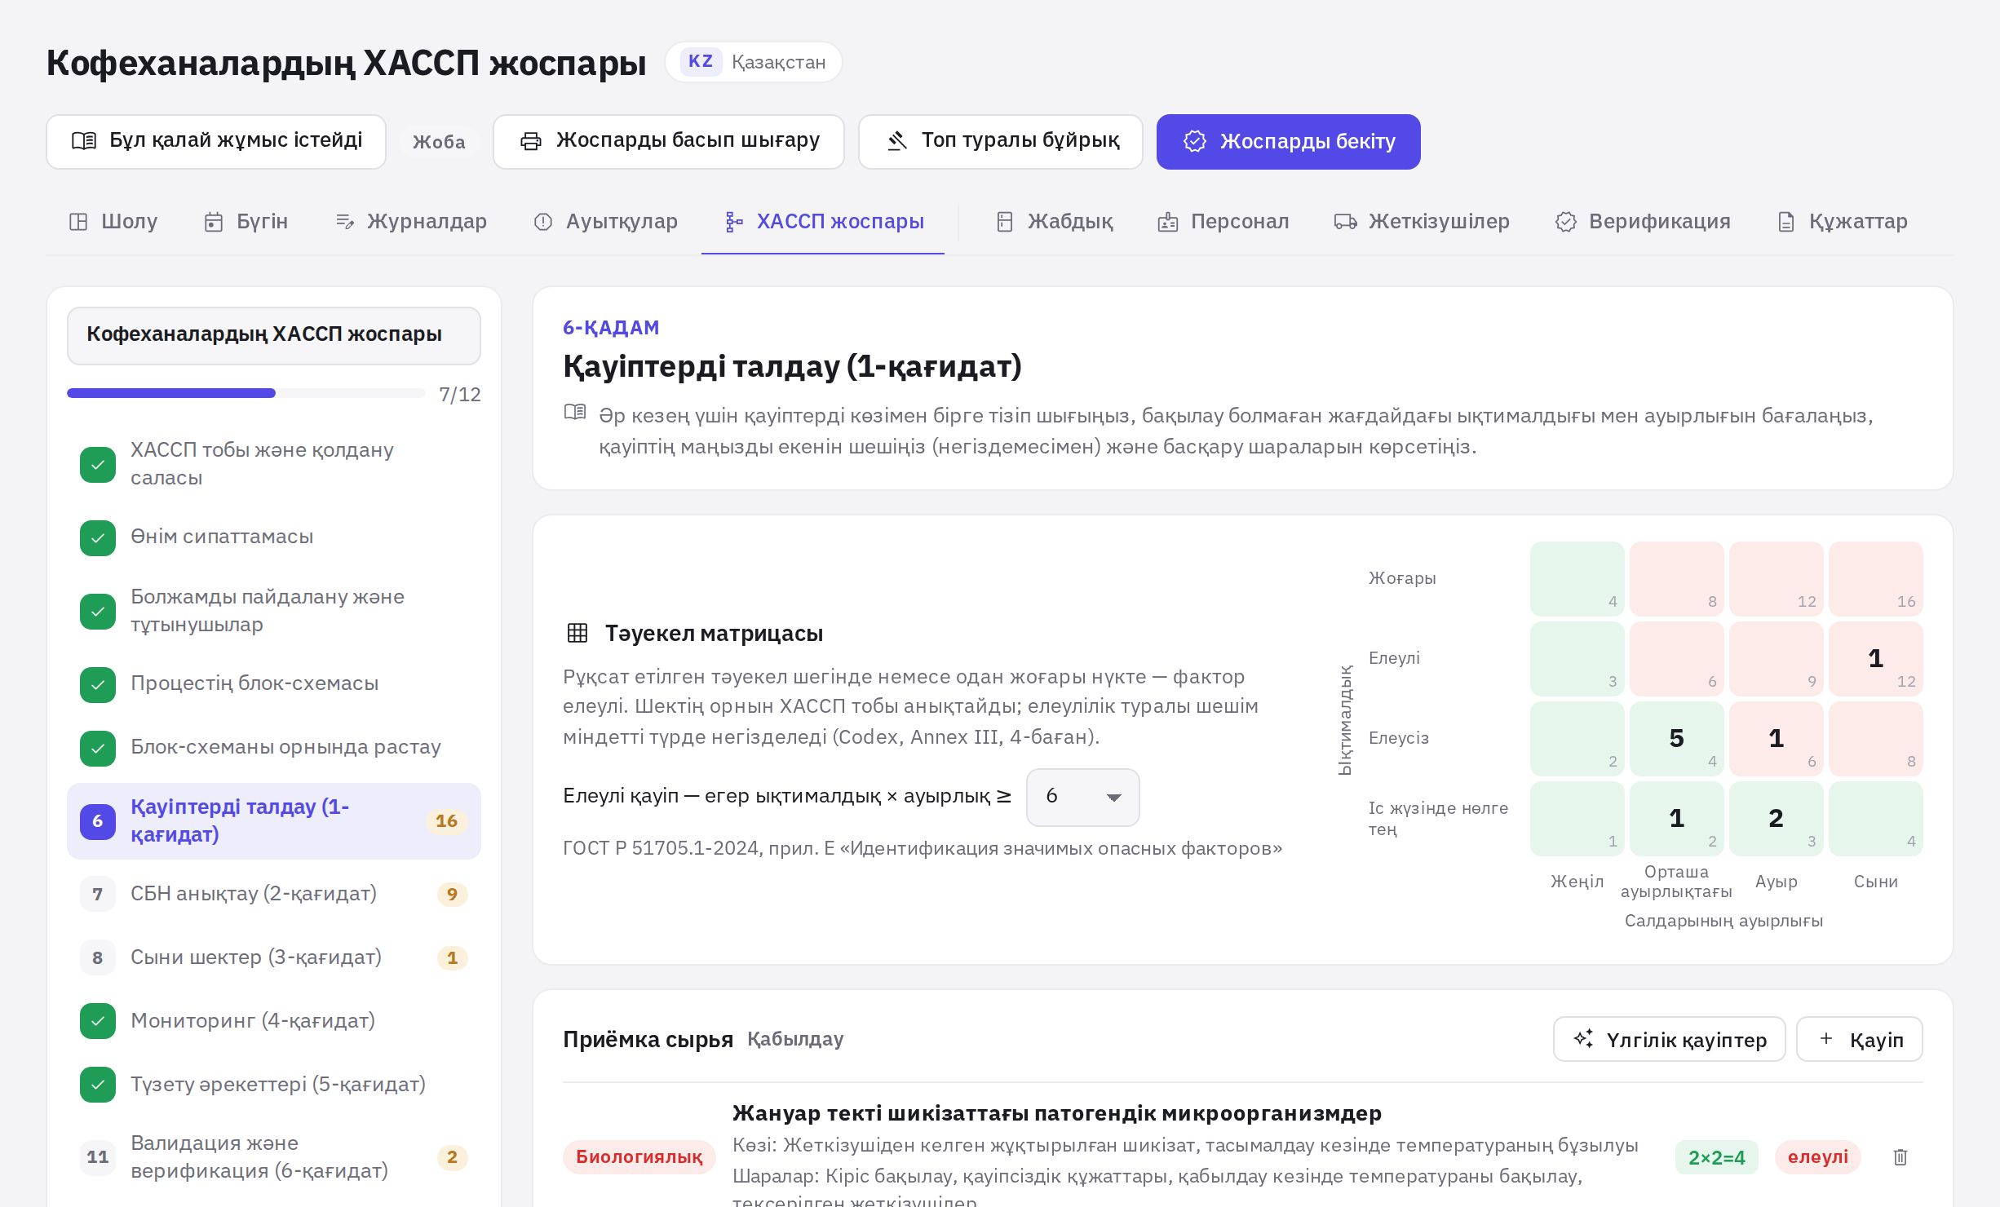Click the ID badge icon beside Персонал
This screenshot has width=2000, height=1207.
click(x=1168, y=222)
